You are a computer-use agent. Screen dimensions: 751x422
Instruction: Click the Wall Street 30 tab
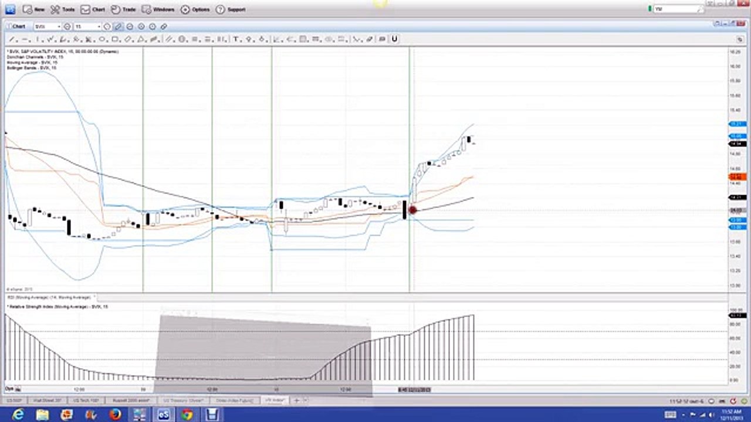click(x=48, y=400)
